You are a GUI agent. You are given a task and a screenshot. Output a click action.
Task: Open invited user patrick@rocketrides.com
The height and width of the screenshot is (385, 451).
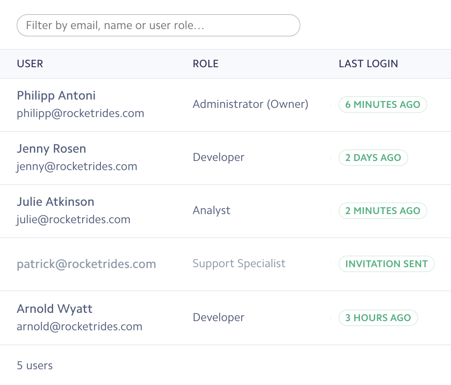pos(87,264)
